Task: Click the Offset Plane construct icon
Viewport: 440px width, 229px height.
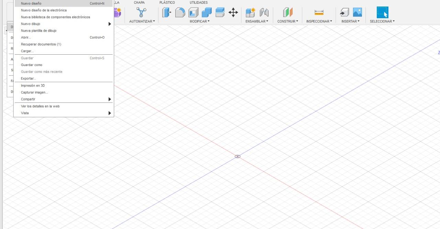Action: (288, 13)
